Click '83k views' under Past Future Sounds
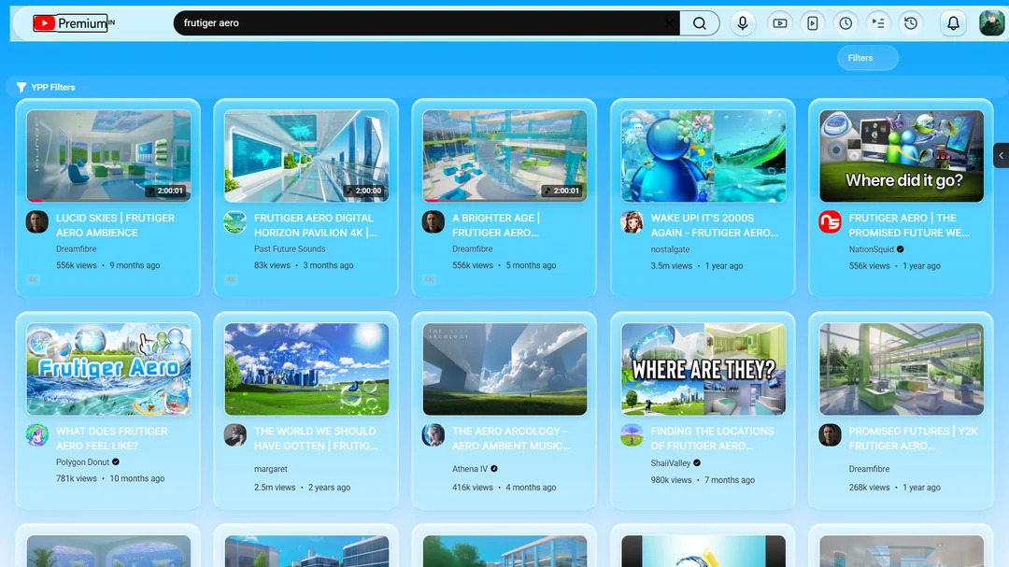1009x567 pixels. (x=272, y=265)
